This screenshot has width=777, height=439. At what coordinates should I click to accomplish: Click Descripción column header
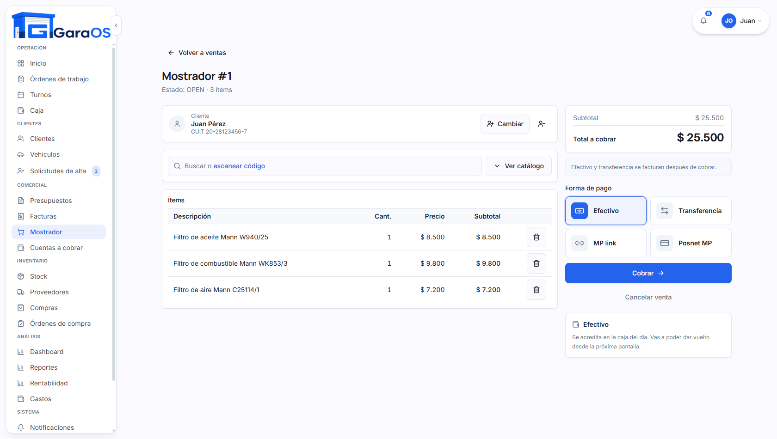pyautogui.click(x=192, y=216)
